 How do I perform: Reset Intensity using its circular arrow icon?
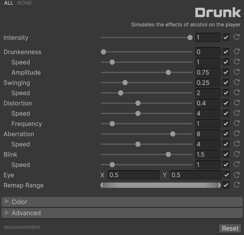(x=237, y=37)
